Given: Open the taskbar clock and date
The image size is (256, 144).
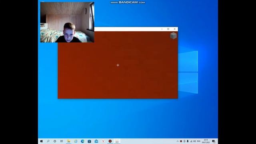Looking at the screenshot, I should click(x=206, y=141).
